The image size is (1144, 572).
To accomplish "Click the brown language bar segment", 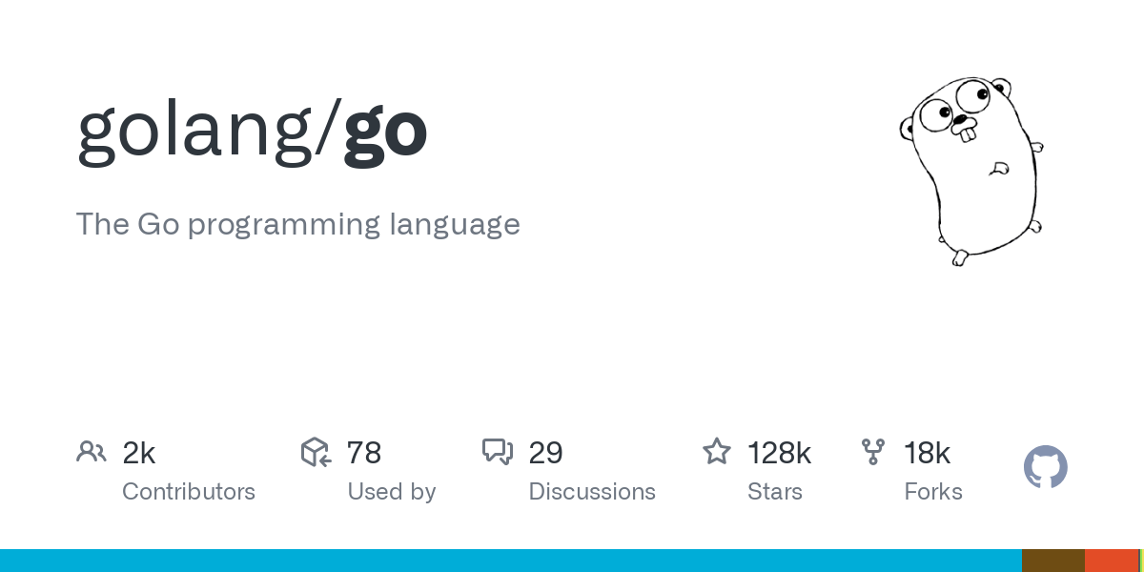I will (1053, 561).
